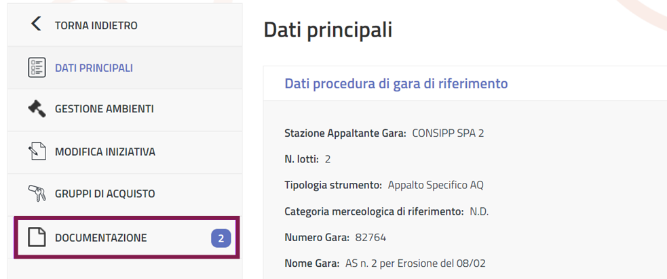Click the "Dati procedura di gara di riferimento" header
Viewport: 667px width, 279px height.
pos(396,84)
